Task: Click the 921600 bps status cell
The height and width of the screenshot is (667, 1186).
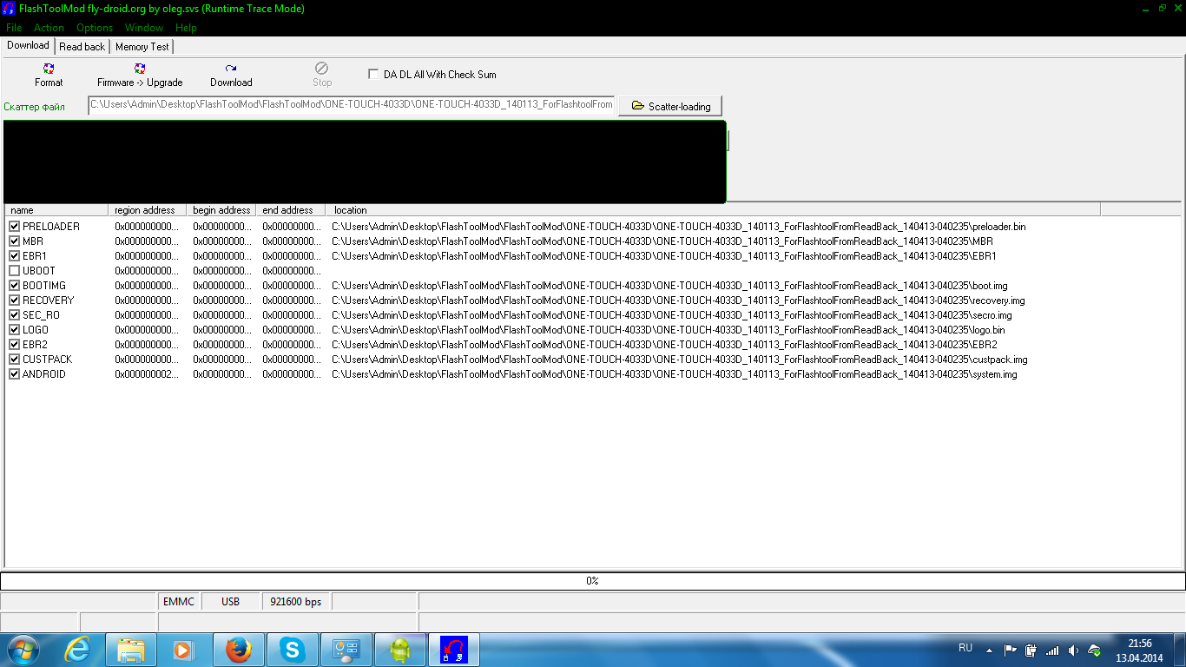Action: tap(296, 601)
